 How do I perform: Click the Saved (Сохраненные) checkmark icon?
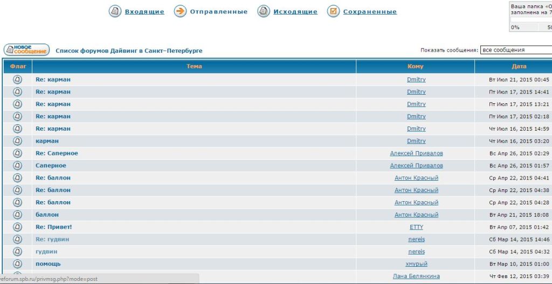[x=334, y=11]
